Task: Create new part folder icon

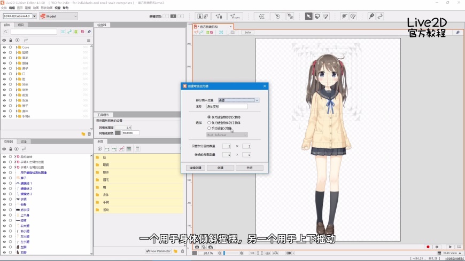Action: click(83, 134)
